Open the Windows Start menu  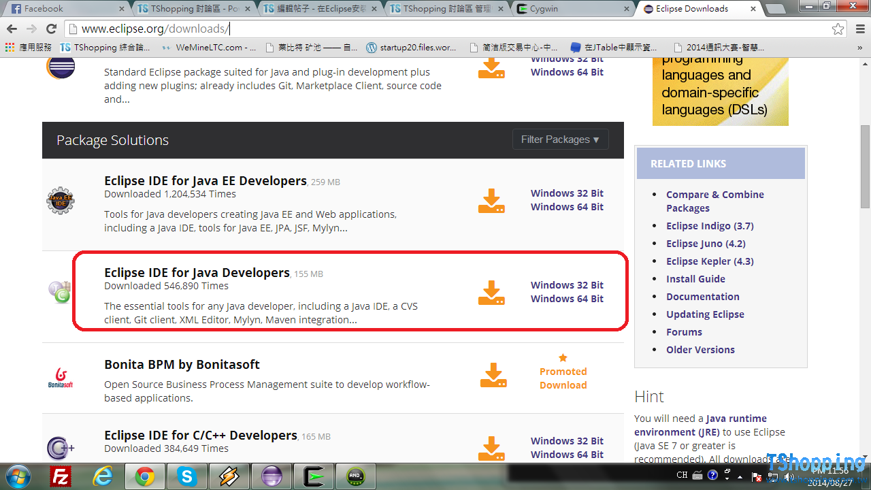point(18,476)
